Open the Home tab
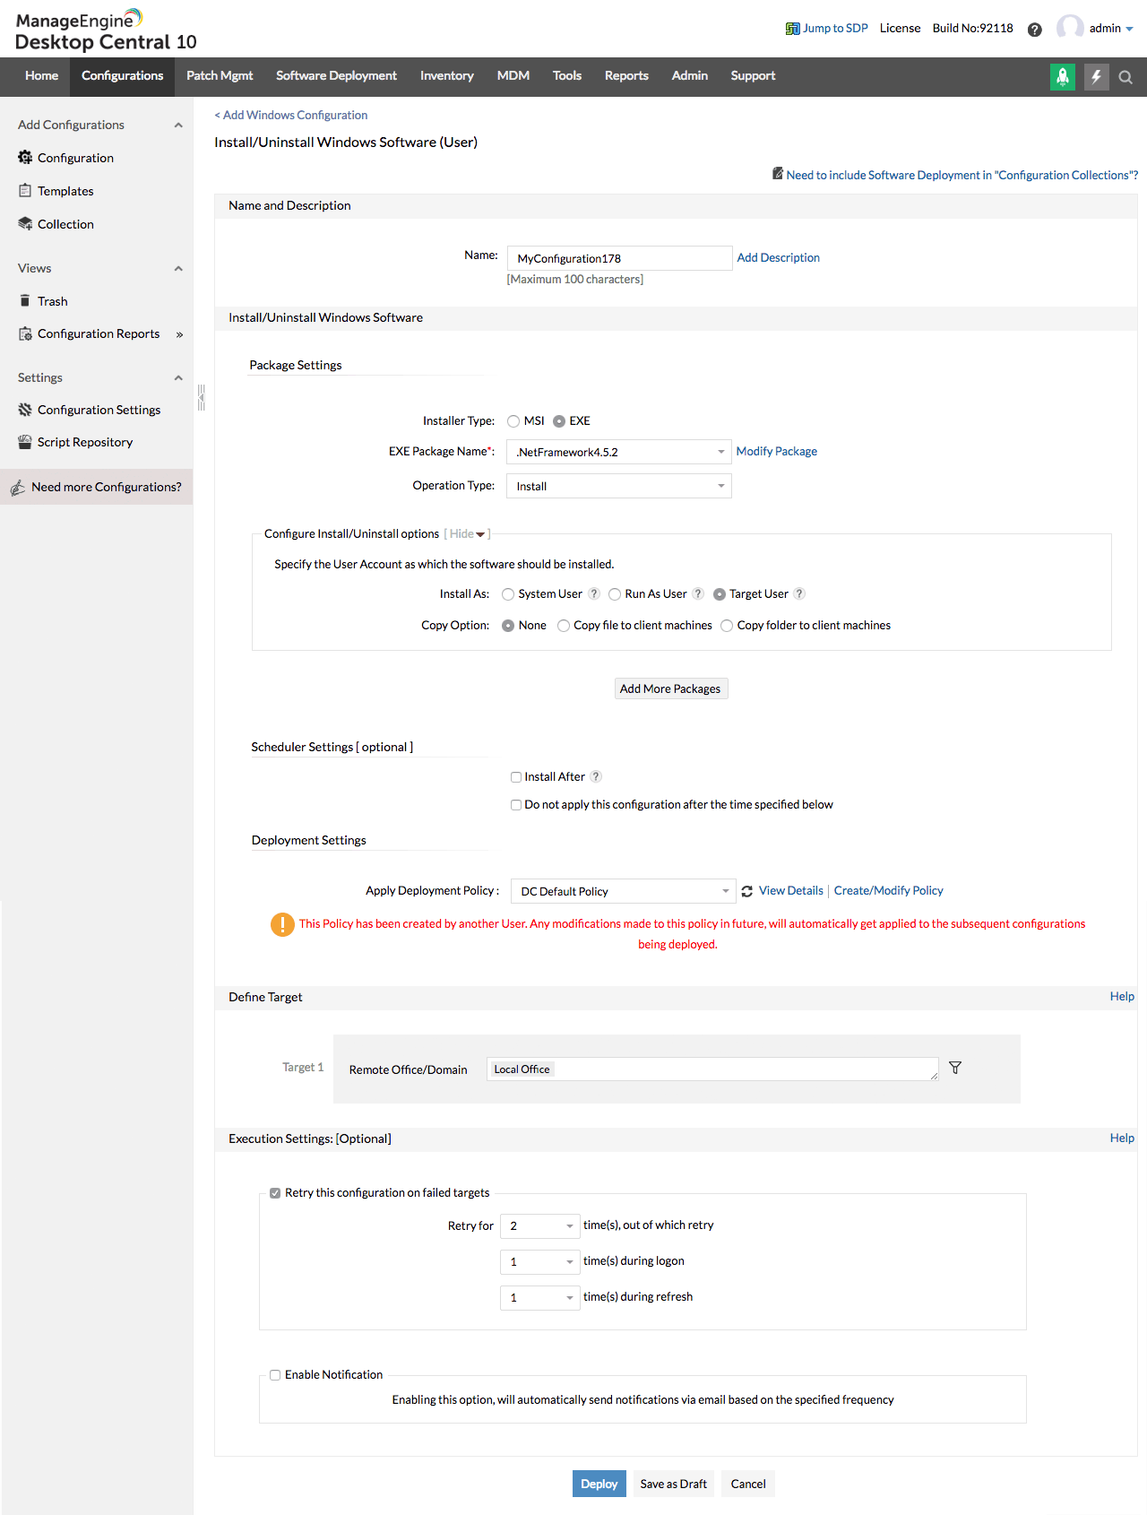The image size is (1147, 1515). click(x=41, y=76)
